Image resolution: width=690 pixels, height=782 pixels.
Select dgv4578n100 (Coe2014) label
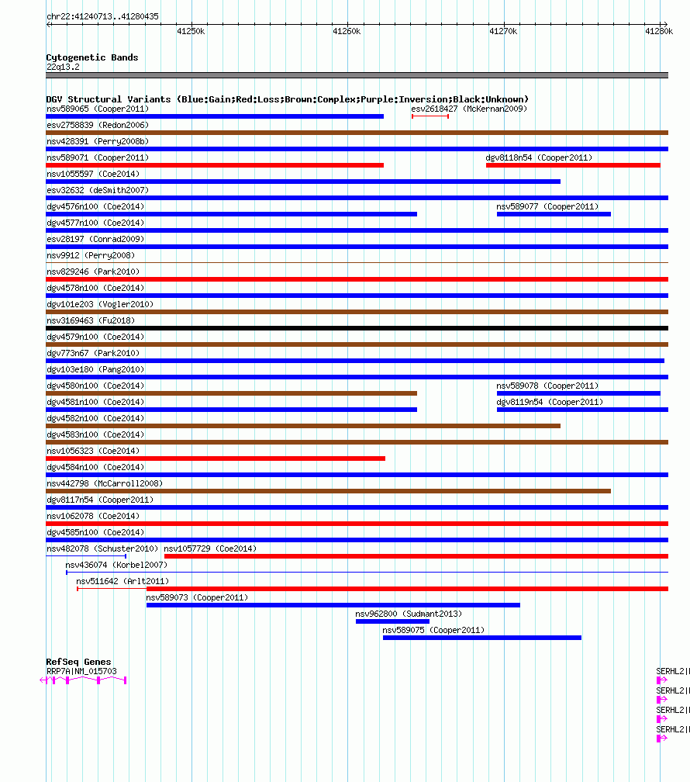coord(95,289)
